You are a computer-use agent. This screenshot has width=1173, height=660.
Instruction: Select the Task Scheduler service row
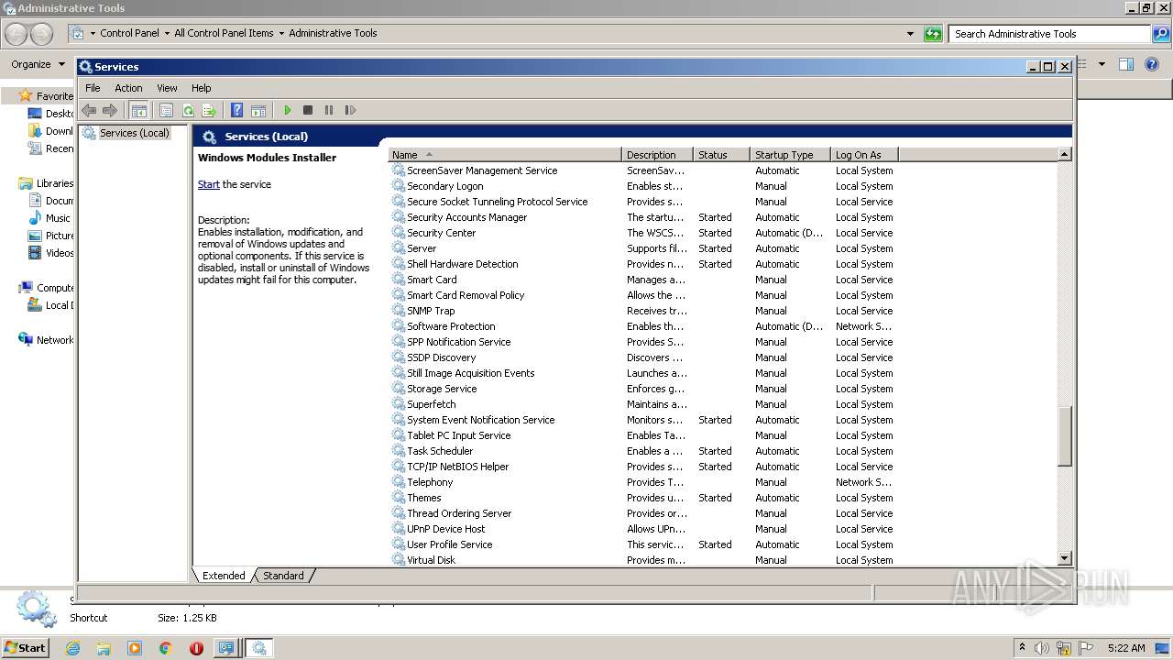(643, 451)
